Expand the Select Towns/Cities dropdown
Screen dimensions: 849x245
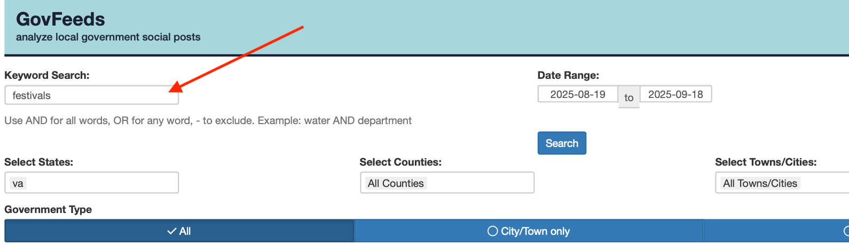[x=782, y=183]
